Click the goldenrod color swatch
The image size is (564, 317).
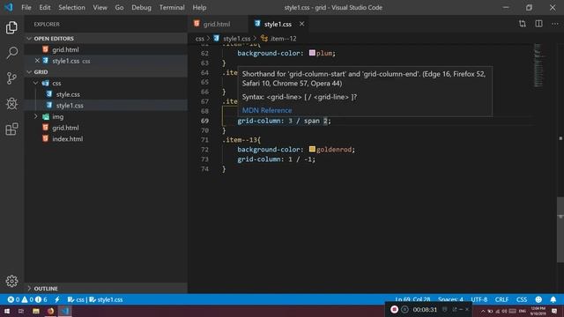312,149
